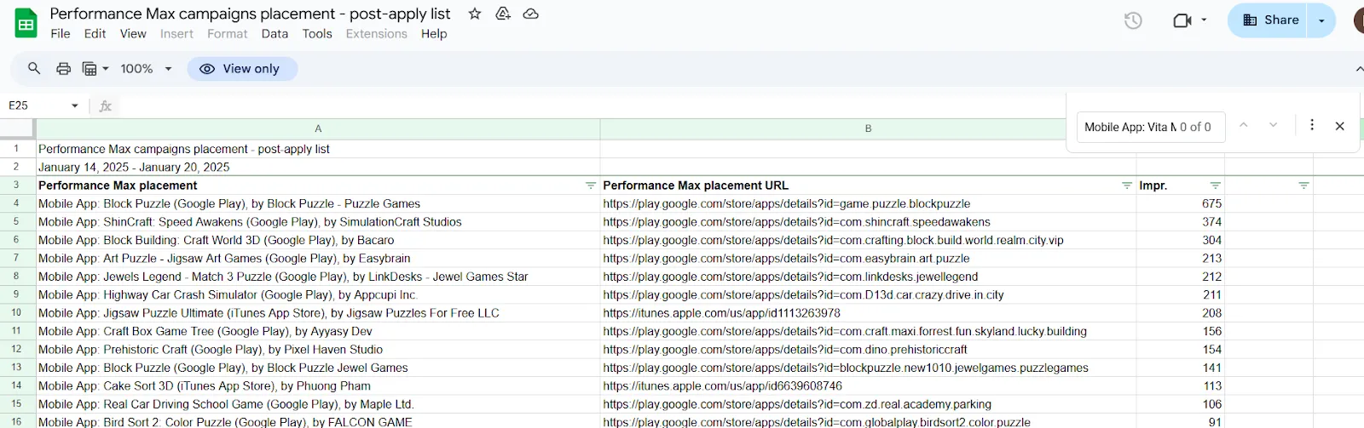Click the select-all corner cell

click(x=17, y=128)
